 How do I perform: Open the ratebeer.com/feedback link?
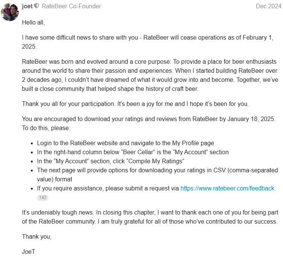point(227,188)
